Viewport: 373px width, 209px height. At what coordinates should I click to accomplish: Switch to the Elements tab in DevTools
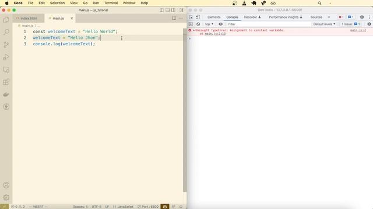click(x=214, y=17)
